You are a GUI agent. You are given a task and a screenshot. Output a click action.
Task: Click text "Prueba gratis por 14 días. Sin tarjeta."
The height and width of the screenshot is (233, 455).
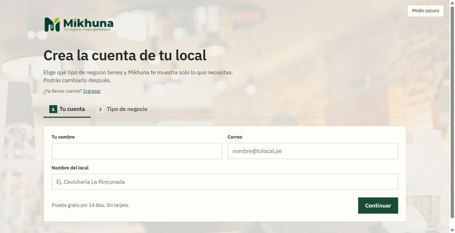90,205
